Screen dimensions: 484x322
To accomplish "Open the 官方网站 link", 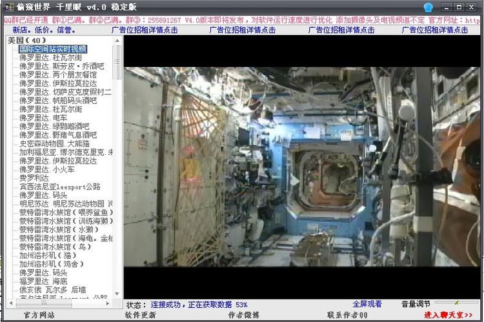I will (39, 315).
